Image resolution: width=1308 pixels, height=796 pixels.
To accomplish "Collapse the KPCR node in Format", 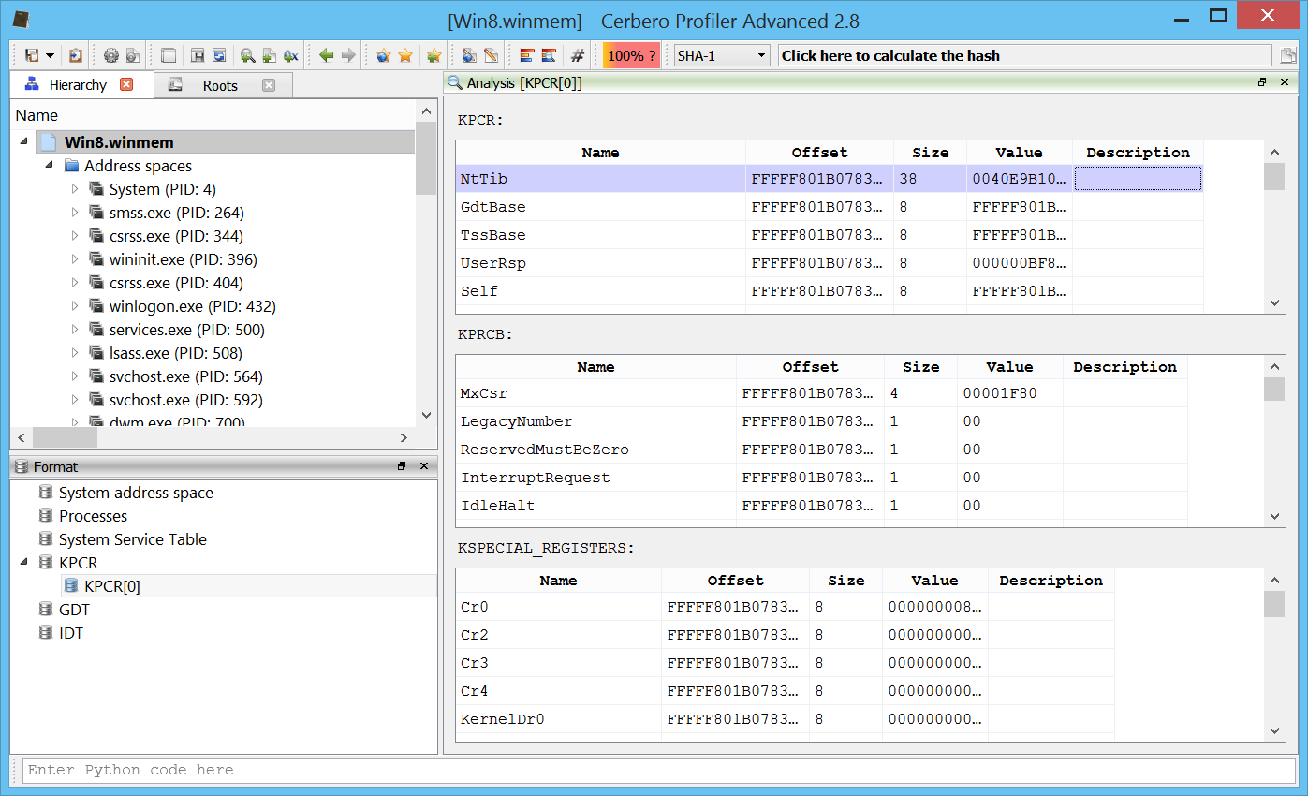I will click(23, 563).
